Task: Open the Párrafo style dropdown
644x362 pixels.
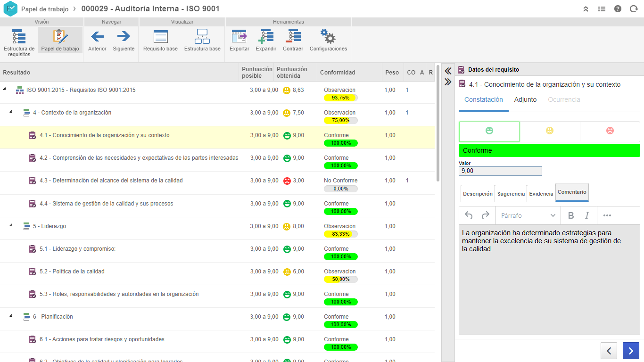Action: click(528, 215)
